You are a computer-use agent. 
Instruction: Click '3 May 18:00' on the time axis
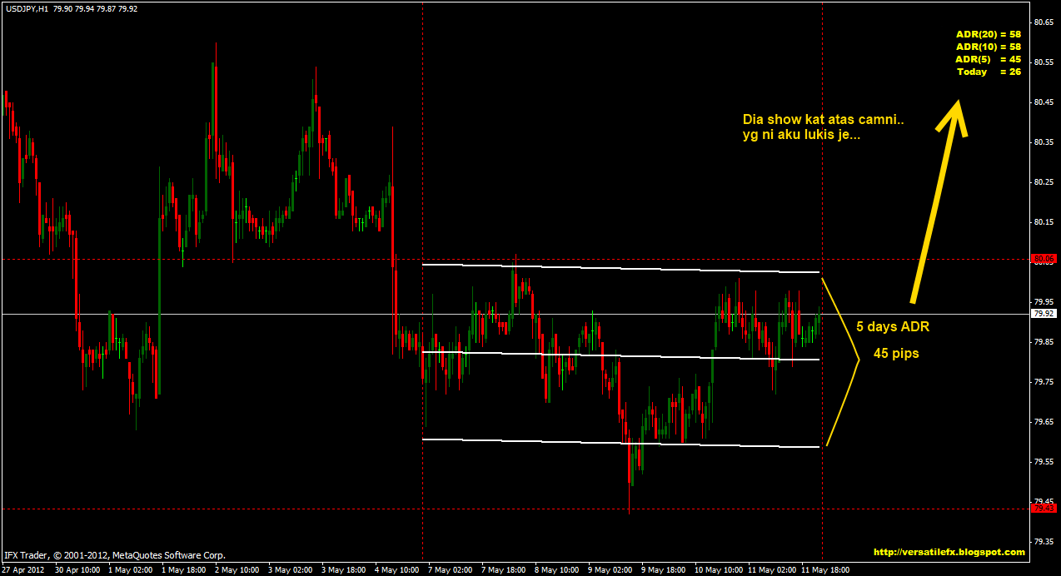[344, 570]
